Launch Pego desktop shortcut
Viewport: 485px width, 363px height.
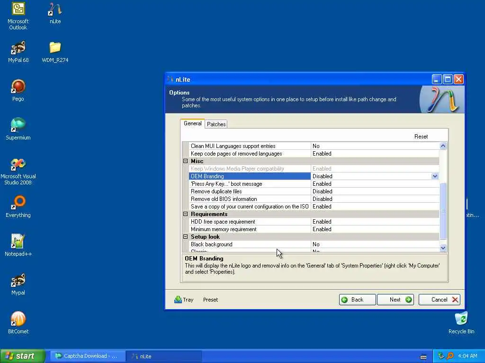(18, 90)
